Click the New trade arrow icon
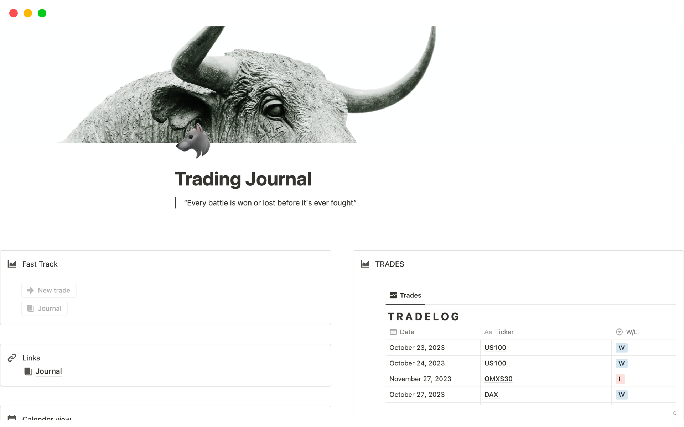This screenshot has width=684, height=427. [x=31, y=290]
